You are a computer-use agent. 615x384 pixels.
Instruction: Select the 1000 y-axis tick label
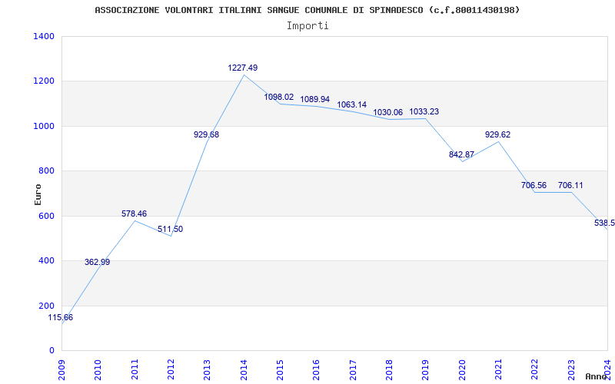(x=44, y=126)
